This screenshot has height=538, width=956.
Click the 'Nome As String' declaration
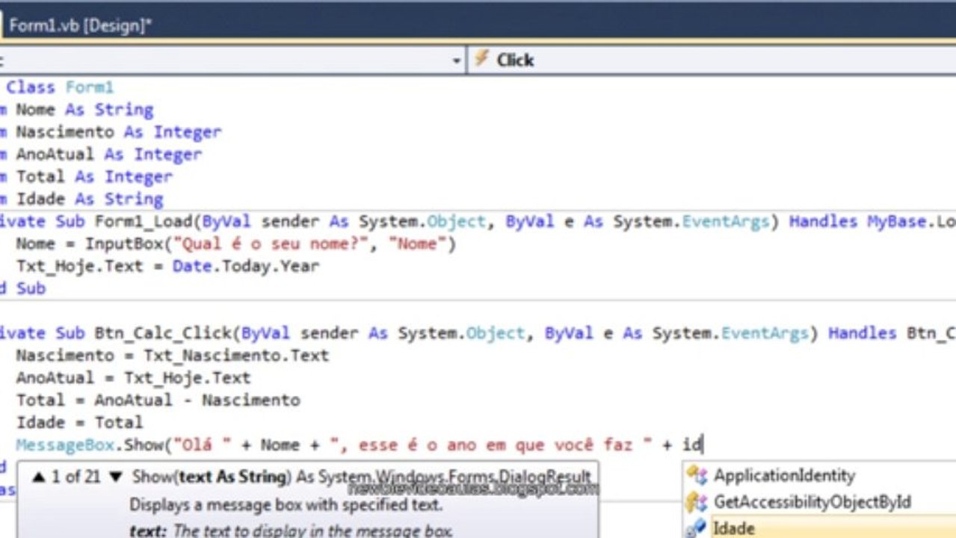pos(84,110)
